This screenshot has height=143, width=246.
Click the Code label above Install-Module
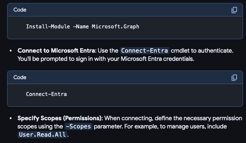click(x=20, y=10)
